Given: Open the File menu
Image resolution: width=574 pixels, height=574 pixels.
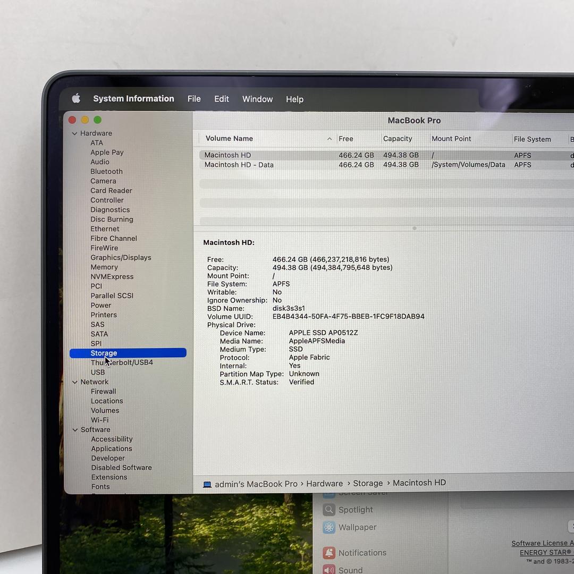Looking at the screenshot, I should 194,99.
